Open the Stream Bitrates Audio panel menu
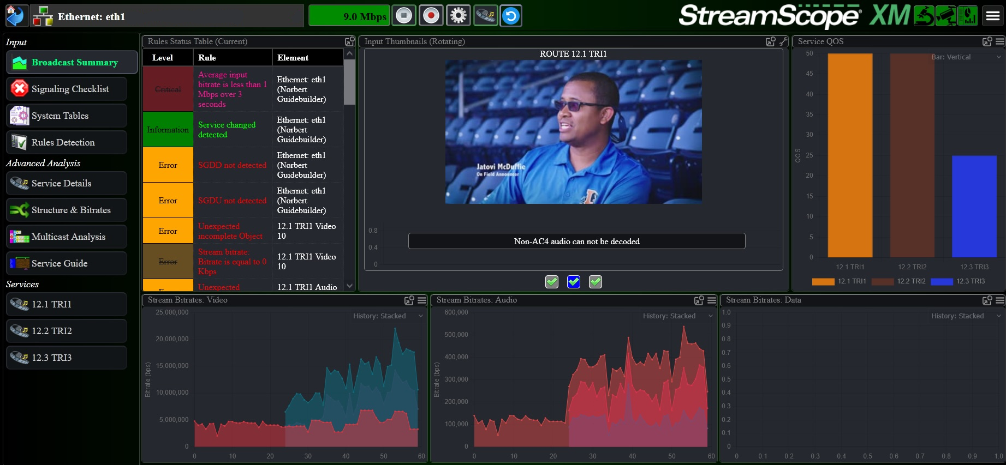Image resolution: width=1006 pixels, height=465 pixels. [712, 300]
